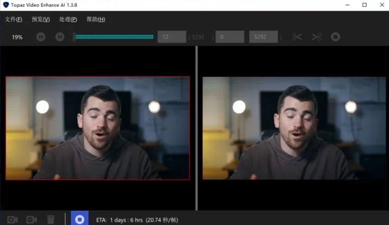Stop processing with the blue stop button
Viewport: 389px width, 225px height.
[x=80, y=218]
